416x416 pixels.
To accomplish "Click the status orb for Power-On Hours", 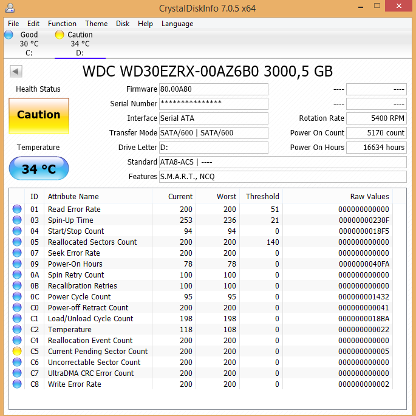I will pos(17,264).
